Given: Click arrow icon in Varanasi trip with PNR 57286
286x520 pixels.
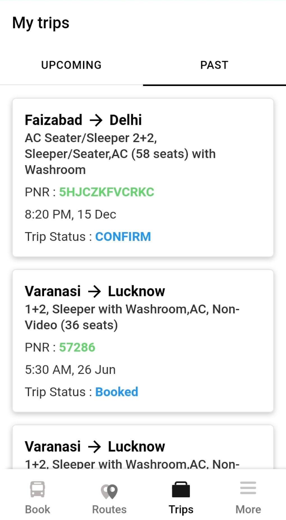Looking at the screenshot, I should 94,291.
